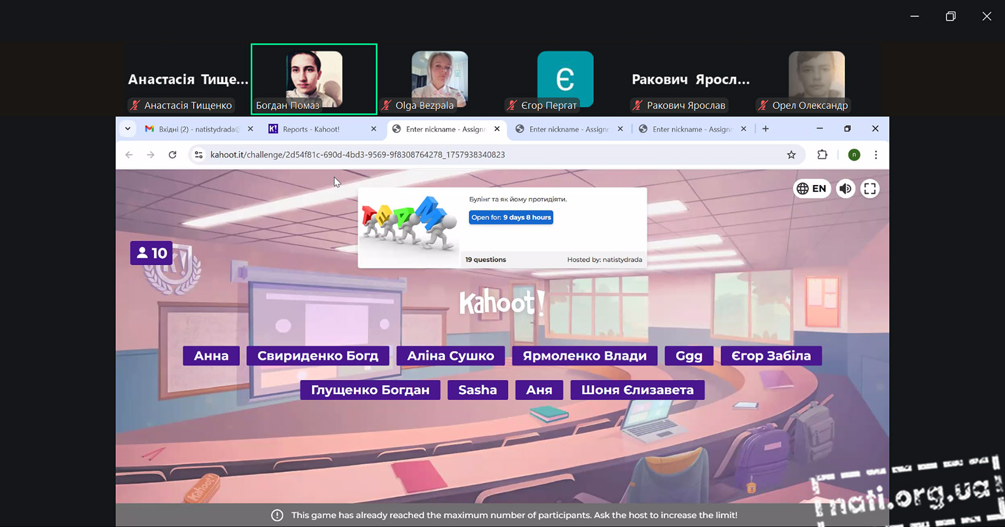Open the Chrome three-dot menu

tap(876, 155)
